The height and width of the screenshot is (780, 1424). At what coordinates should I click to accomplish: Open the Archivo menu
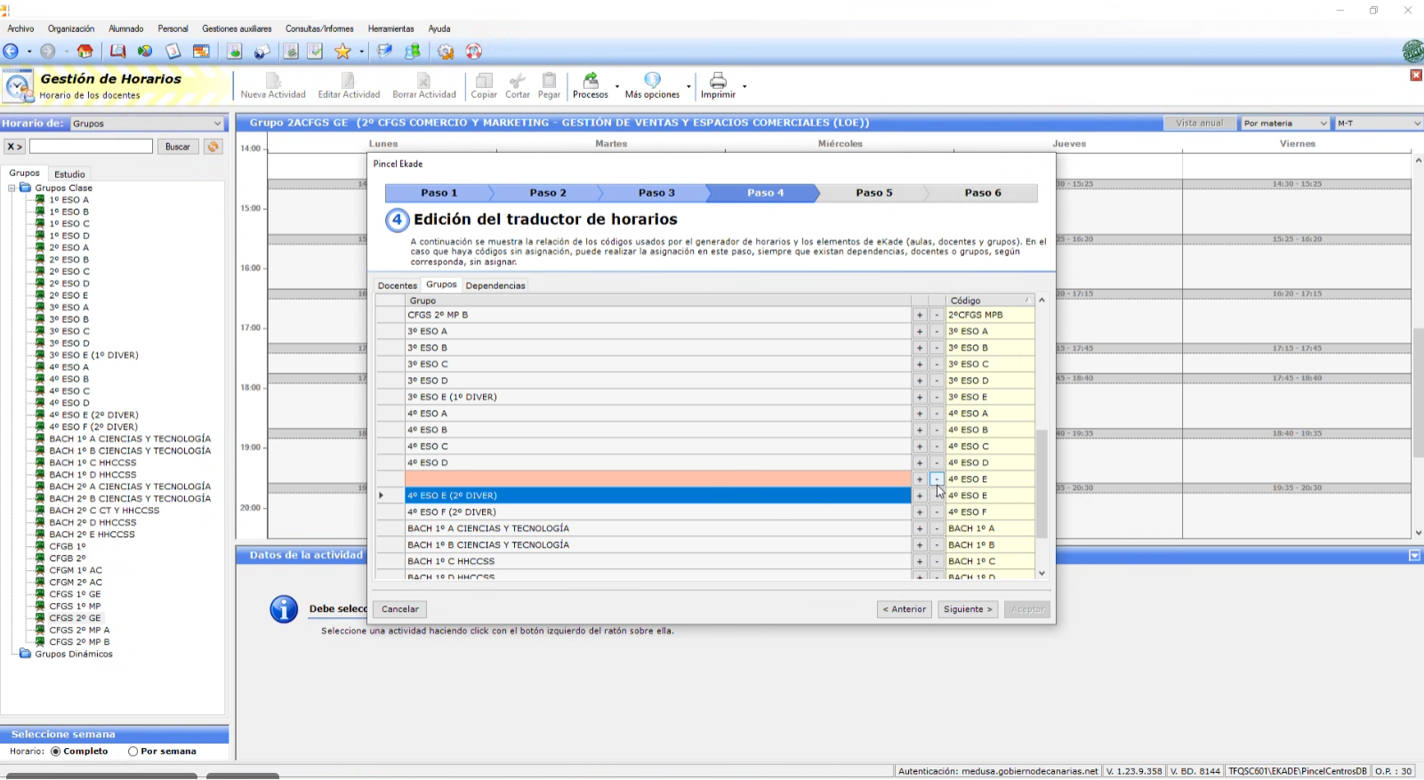point(20,28)
